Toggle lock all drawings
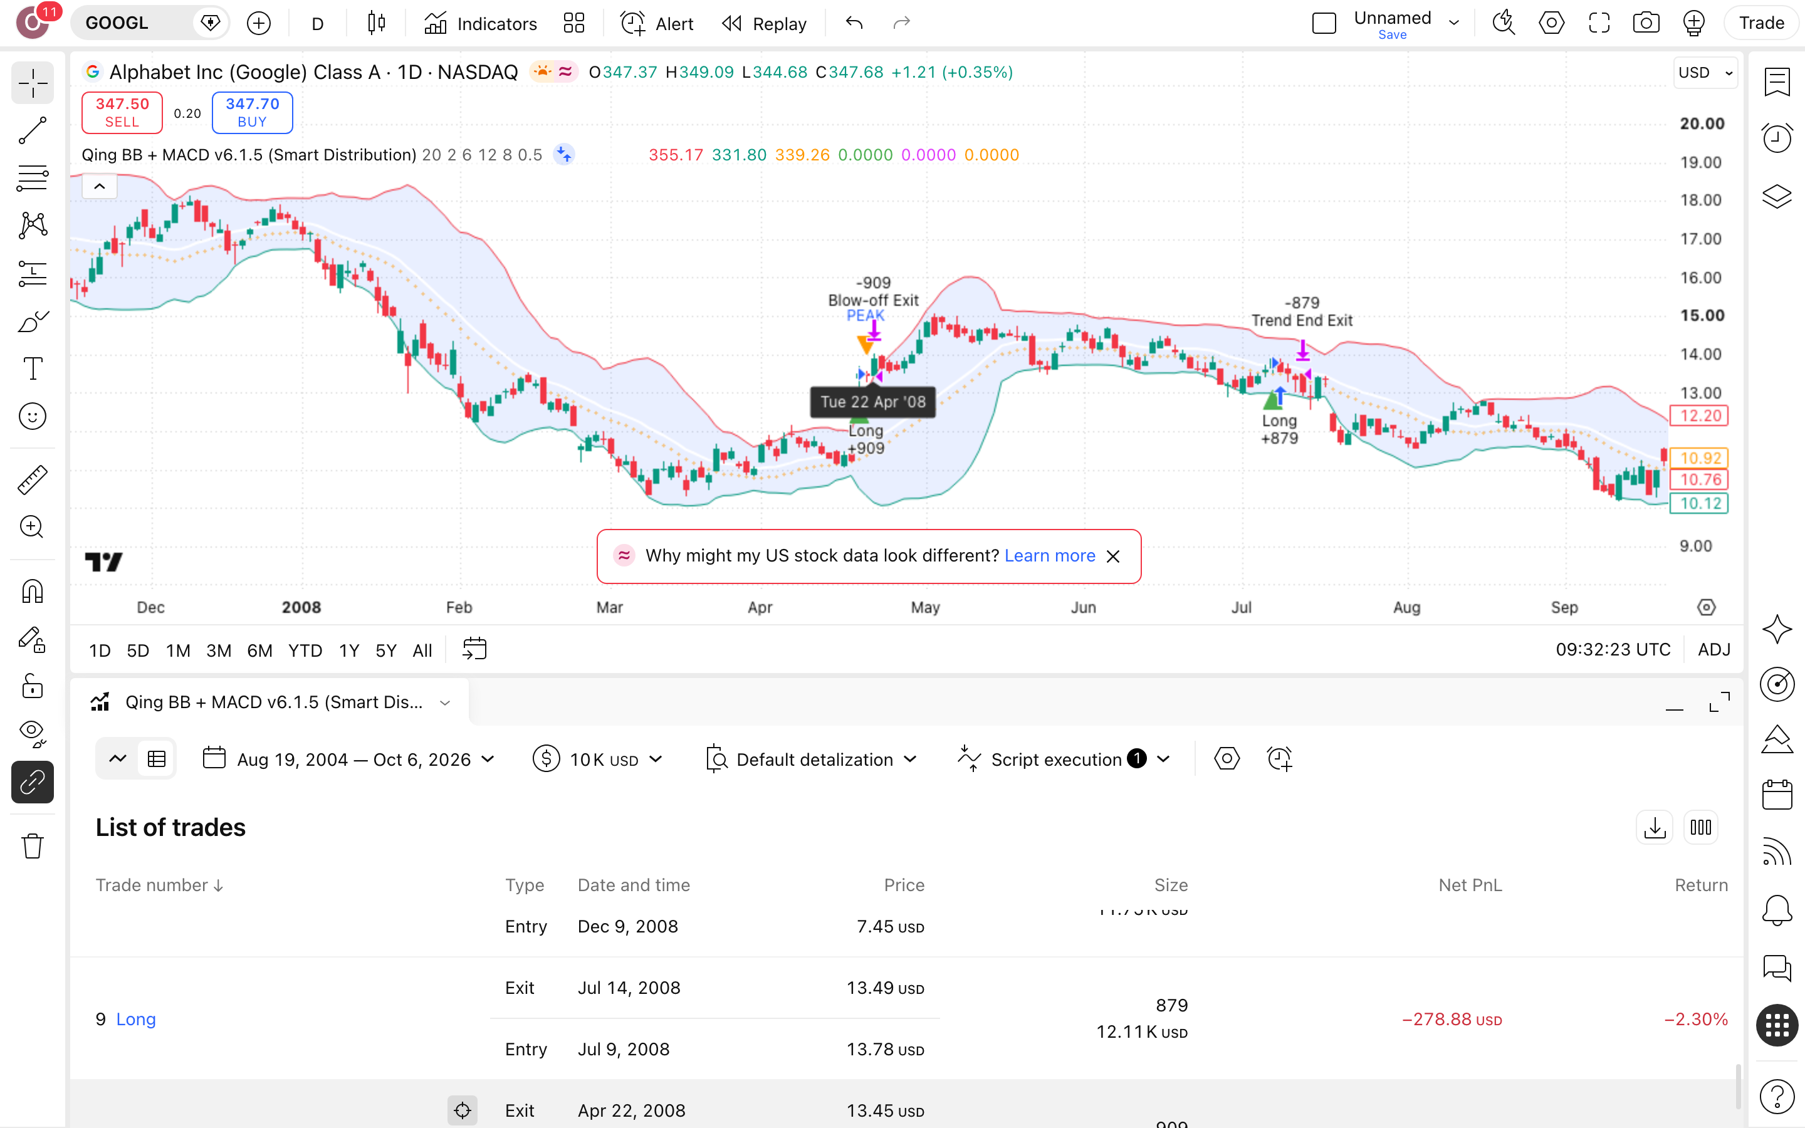 point(33,686)
